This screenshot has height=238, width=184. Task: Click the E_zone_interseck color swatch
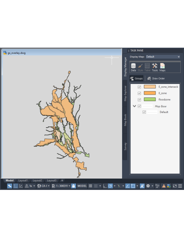point(149,87)
